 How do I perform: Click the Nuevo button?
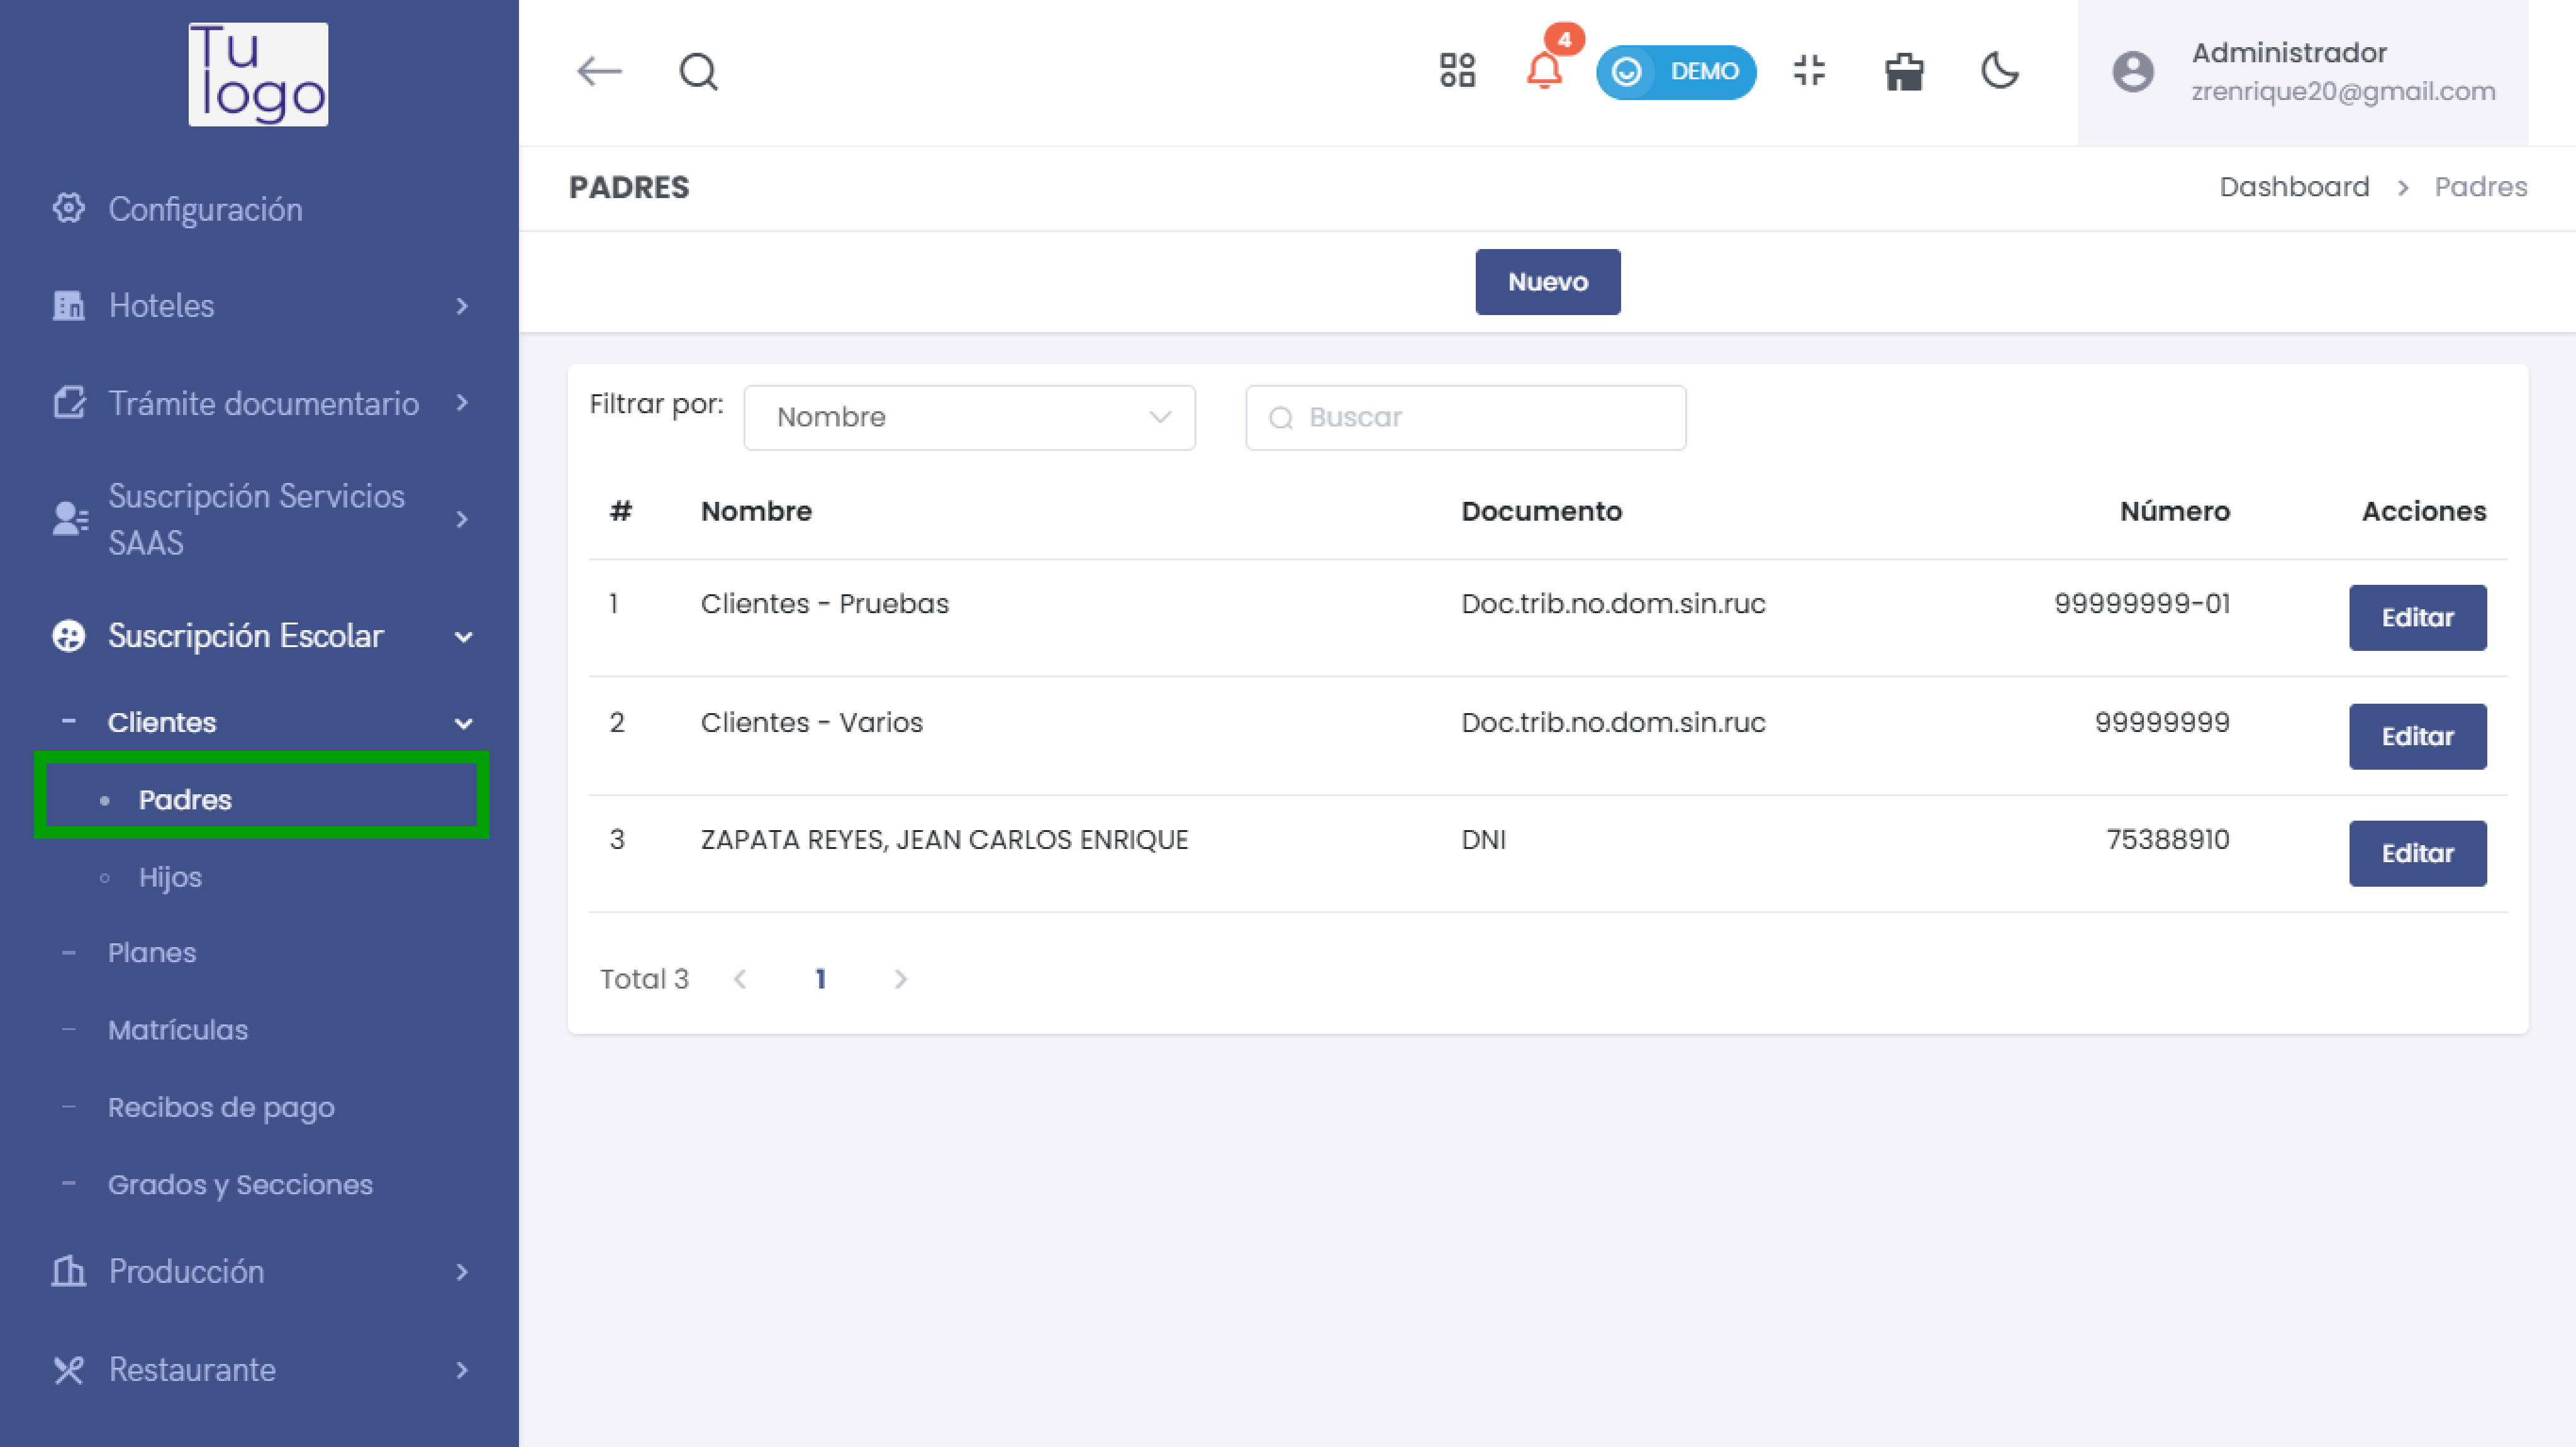(x=1547, y=282)
